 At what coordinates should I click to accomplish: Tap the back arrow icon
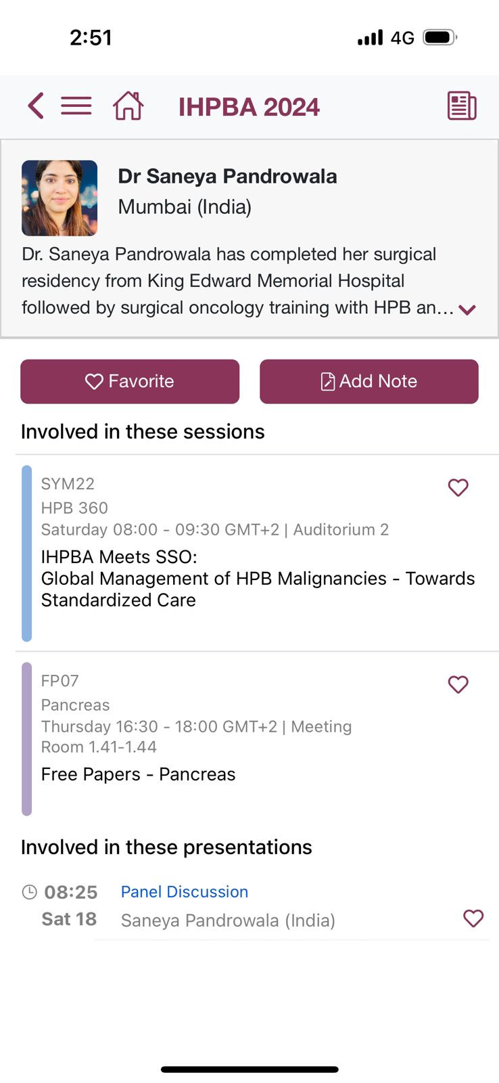37,106
